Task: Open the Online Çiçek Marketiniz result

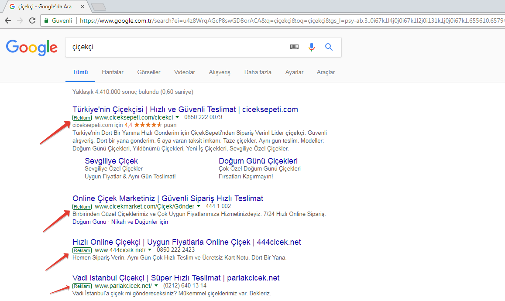Action: pos(168,198)
